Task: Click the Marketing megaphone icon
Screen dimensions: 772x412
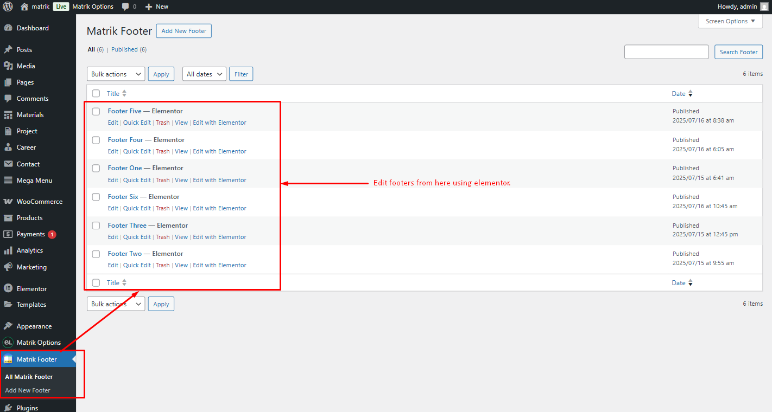Action: (8, 267)
